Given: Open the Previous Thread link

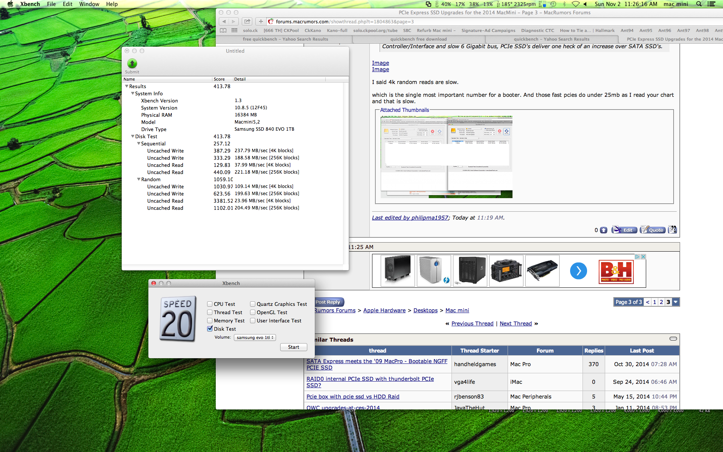Looking at the screenshot, I should (x=472, y=324).
